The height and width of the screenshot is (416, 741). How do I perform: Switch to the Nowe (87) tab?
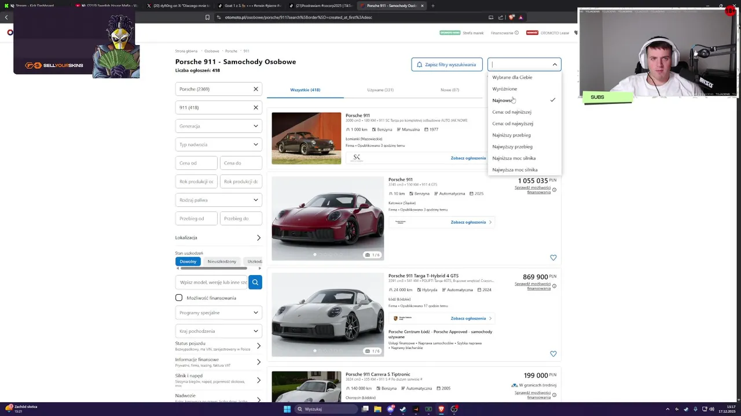tap(450, 90)
